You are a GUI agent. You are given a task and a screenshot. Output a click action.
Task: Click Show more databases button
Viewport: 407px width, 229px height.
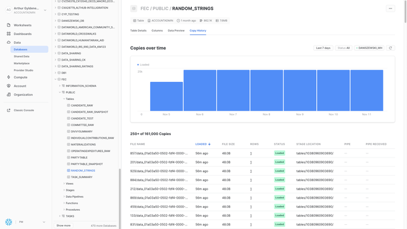coord(64,225)
